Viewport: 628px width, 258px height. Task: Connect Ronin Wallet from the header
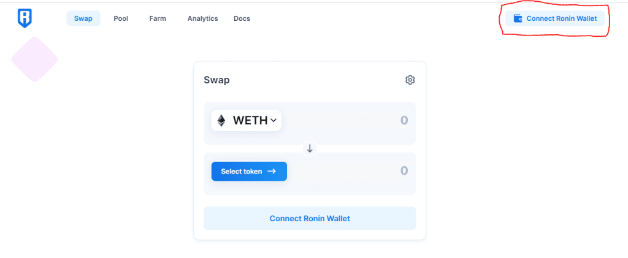pos(555,18)
